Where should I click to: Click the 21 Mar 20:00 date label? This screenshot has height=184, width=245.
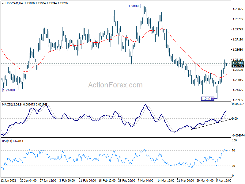pyautogui.click(x=186, y=181)
